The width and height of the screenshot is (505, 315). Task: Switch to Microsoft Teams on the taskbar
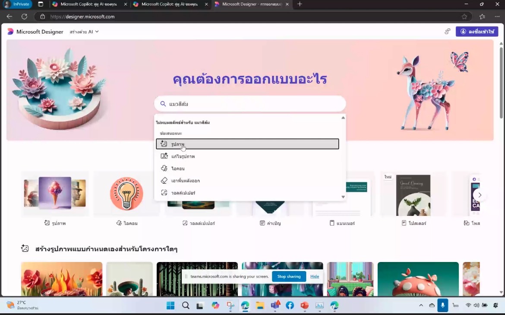pos(275,306)
